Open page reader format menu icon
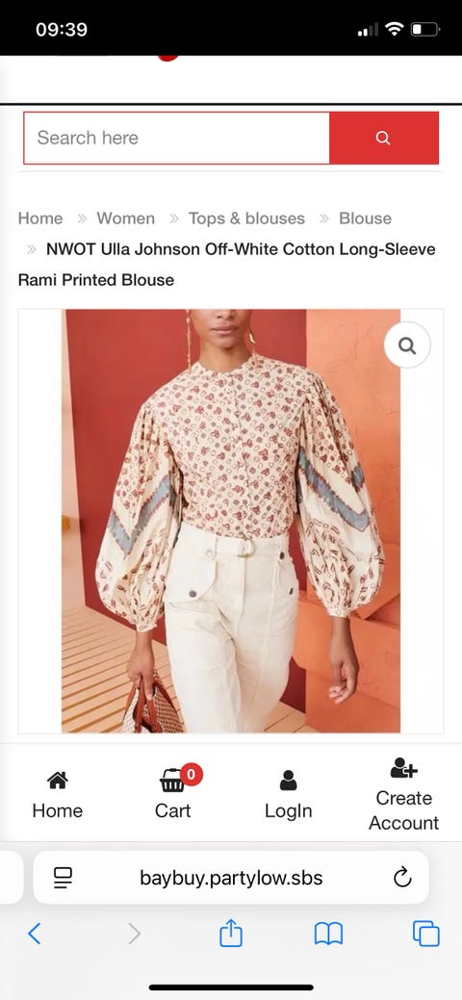This screenshot has width=462, height=1000. [x=63, y=878]
